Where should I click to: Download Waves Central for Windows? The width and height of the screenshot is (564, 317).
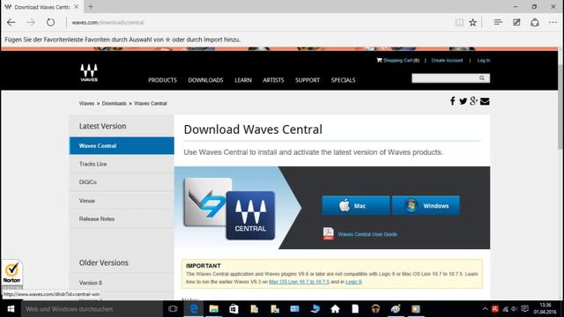coord(426,205)
